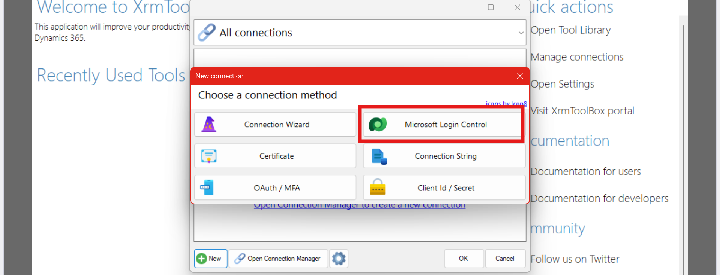Screen dimensions: 720x275
Task: Click Open Connection Manager button
Action: pyautogui.click(x=278, y=259)
